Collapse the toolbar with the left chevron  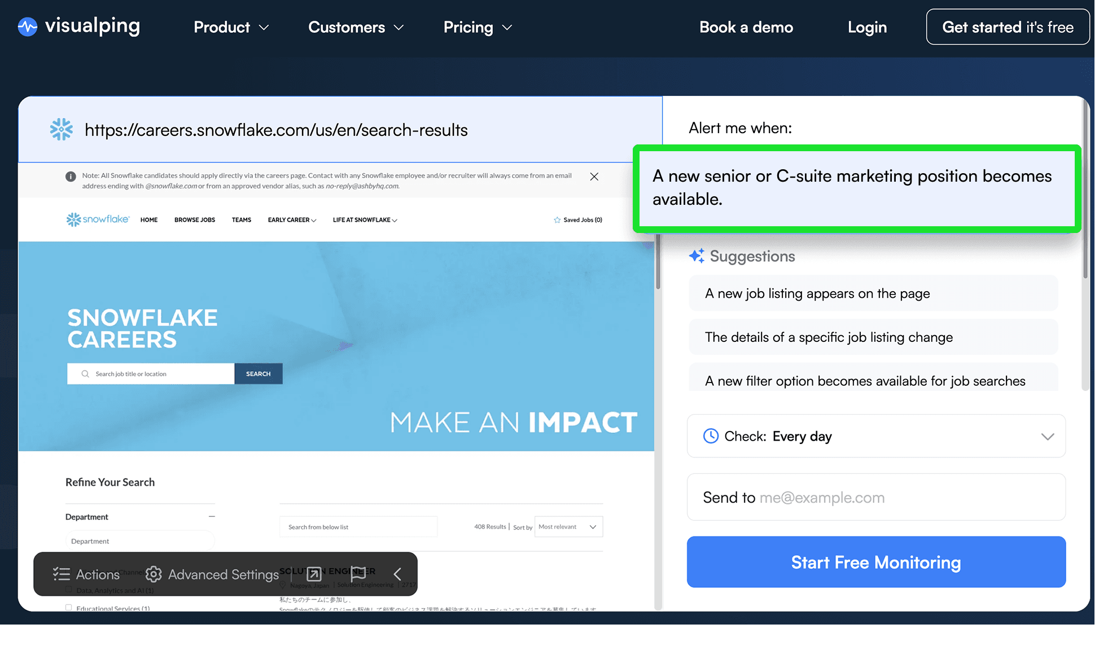pos(397,574)
